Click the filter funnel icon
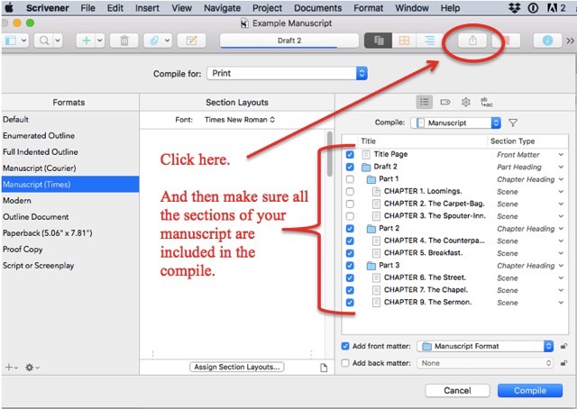Viewport: 577px width, 409px height. [x=513, y=123]
